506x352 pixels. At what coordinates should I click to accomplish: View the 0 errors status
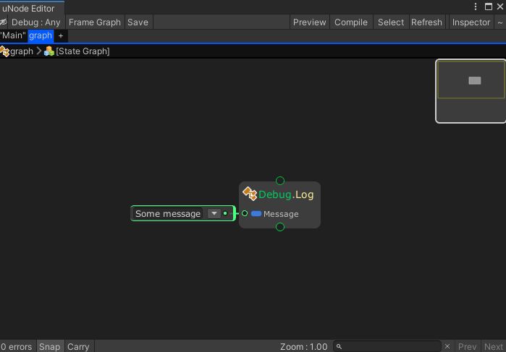click(17, 347)
